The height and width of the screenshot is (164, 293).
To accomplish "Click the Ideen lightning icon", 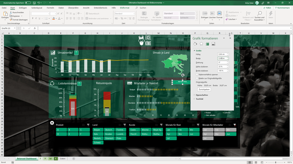I will (x=271, y=13).
